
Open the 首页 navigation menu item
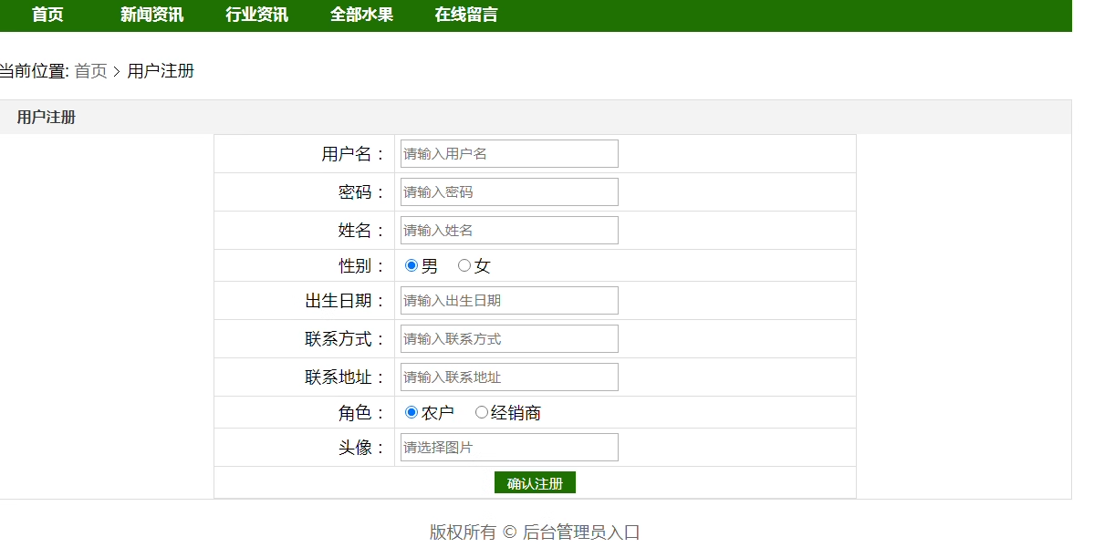[47, 15]
